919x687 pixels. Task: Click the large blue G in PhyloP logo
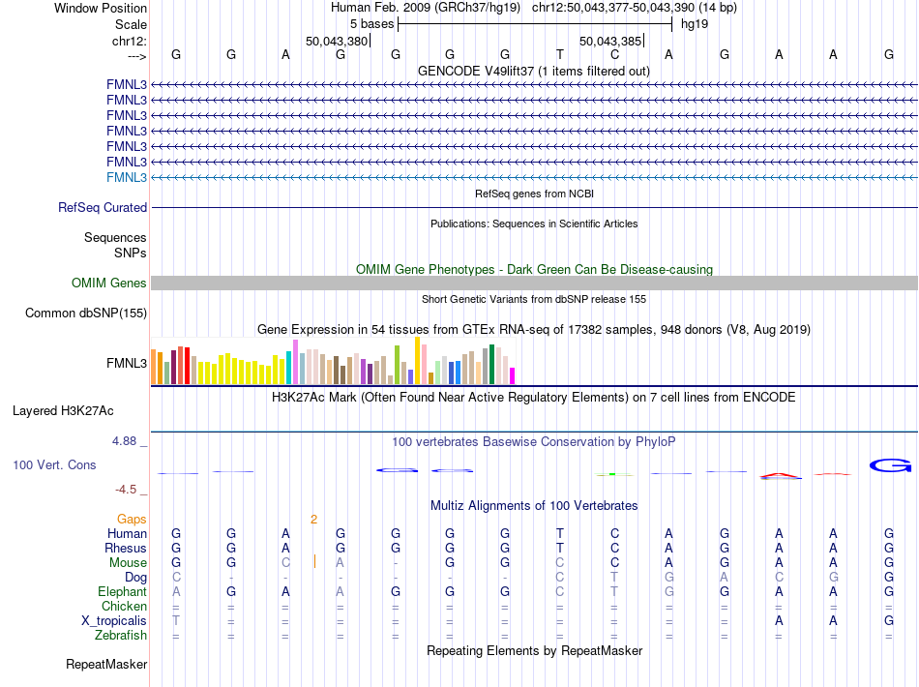890,465
